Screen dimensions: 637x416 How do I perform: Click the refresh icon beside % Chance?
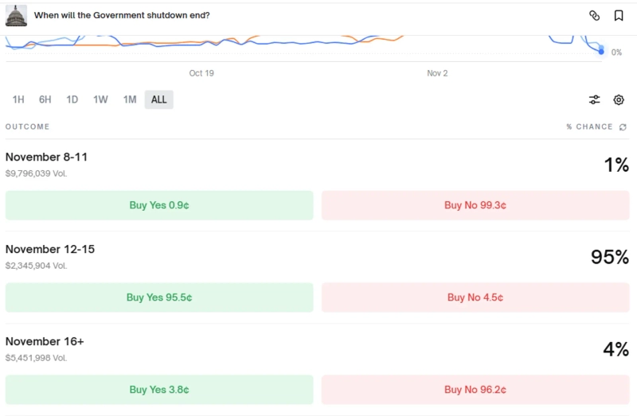tap(623, 126)
